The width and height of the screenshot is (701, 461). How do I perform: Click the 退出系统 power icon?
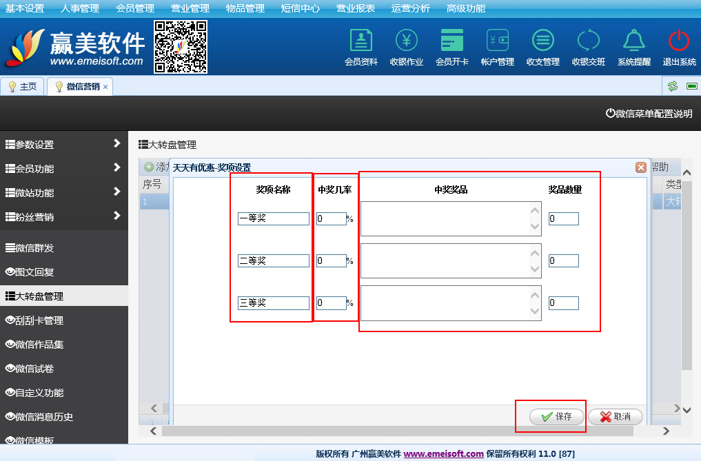point(679,41)
